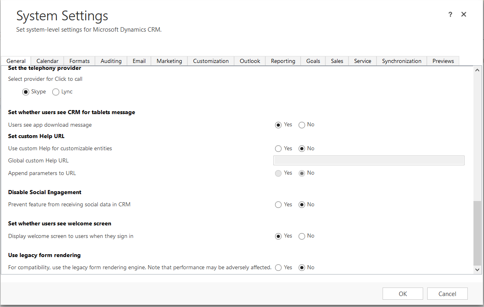Enable custom Help for customizable entities
The height and width of the screenshot is (307, 484).
click(x=278, y=149)
